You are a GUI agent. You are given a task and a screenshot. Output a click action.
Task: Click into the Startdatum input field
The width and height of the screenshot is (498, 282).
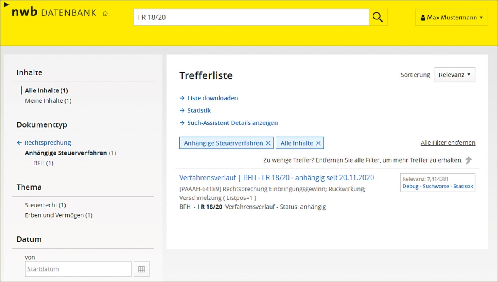pyautogui.click(x=78, y=269)
